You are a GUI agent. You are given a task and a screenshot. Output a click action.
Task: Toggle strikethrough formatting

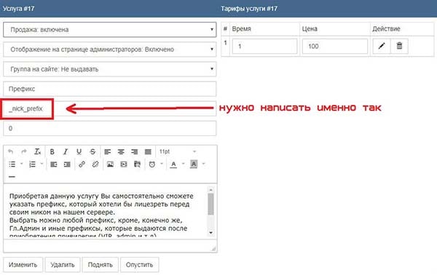tap(92, 152)
